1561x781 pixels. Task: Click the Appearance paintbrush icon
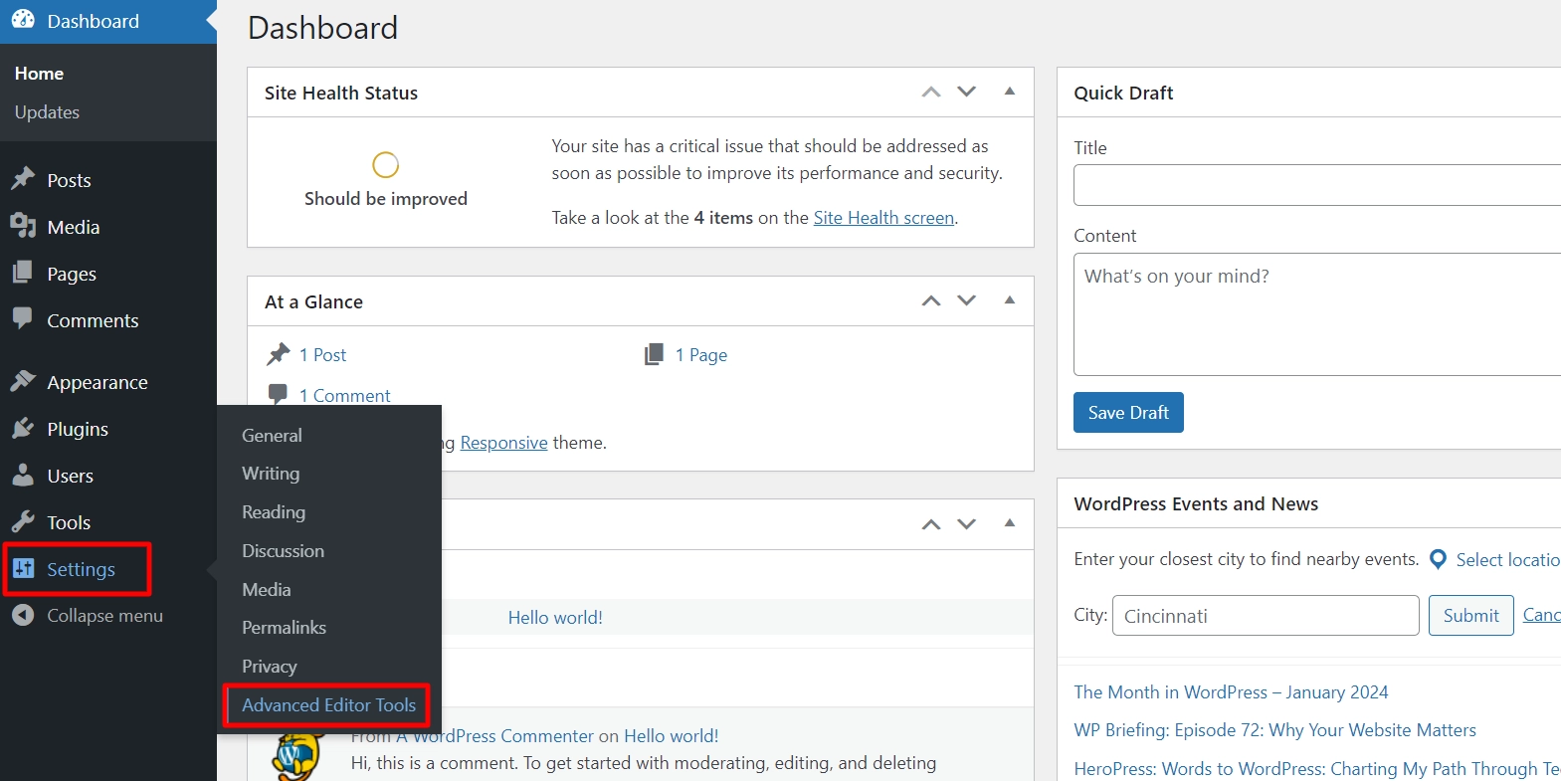(23, 381)
